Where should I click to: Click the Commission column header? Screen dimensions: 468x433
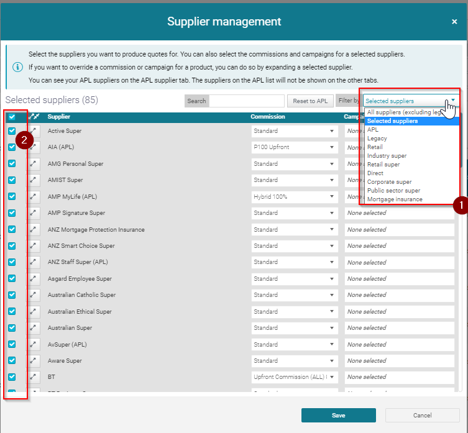(x=268, y=117)
